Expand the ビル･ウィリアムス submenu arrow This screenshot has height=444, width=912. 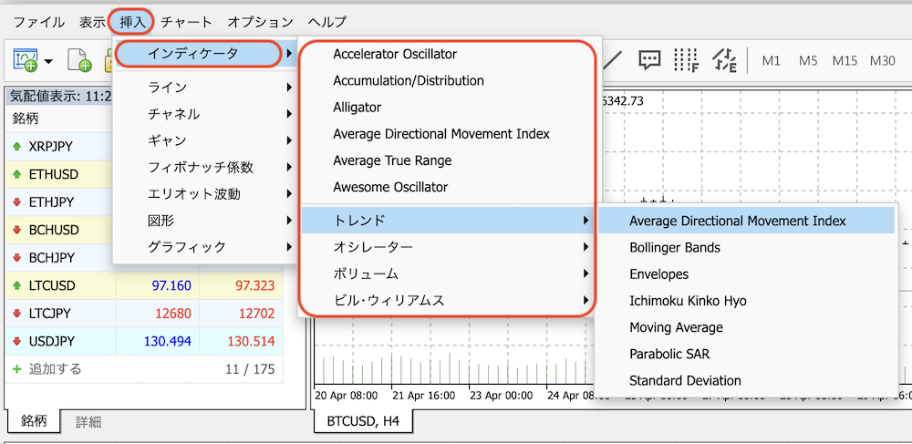point(586,301)
